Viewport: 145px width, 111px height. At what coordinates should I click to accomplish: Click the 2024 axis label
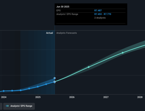coord(4,97)
